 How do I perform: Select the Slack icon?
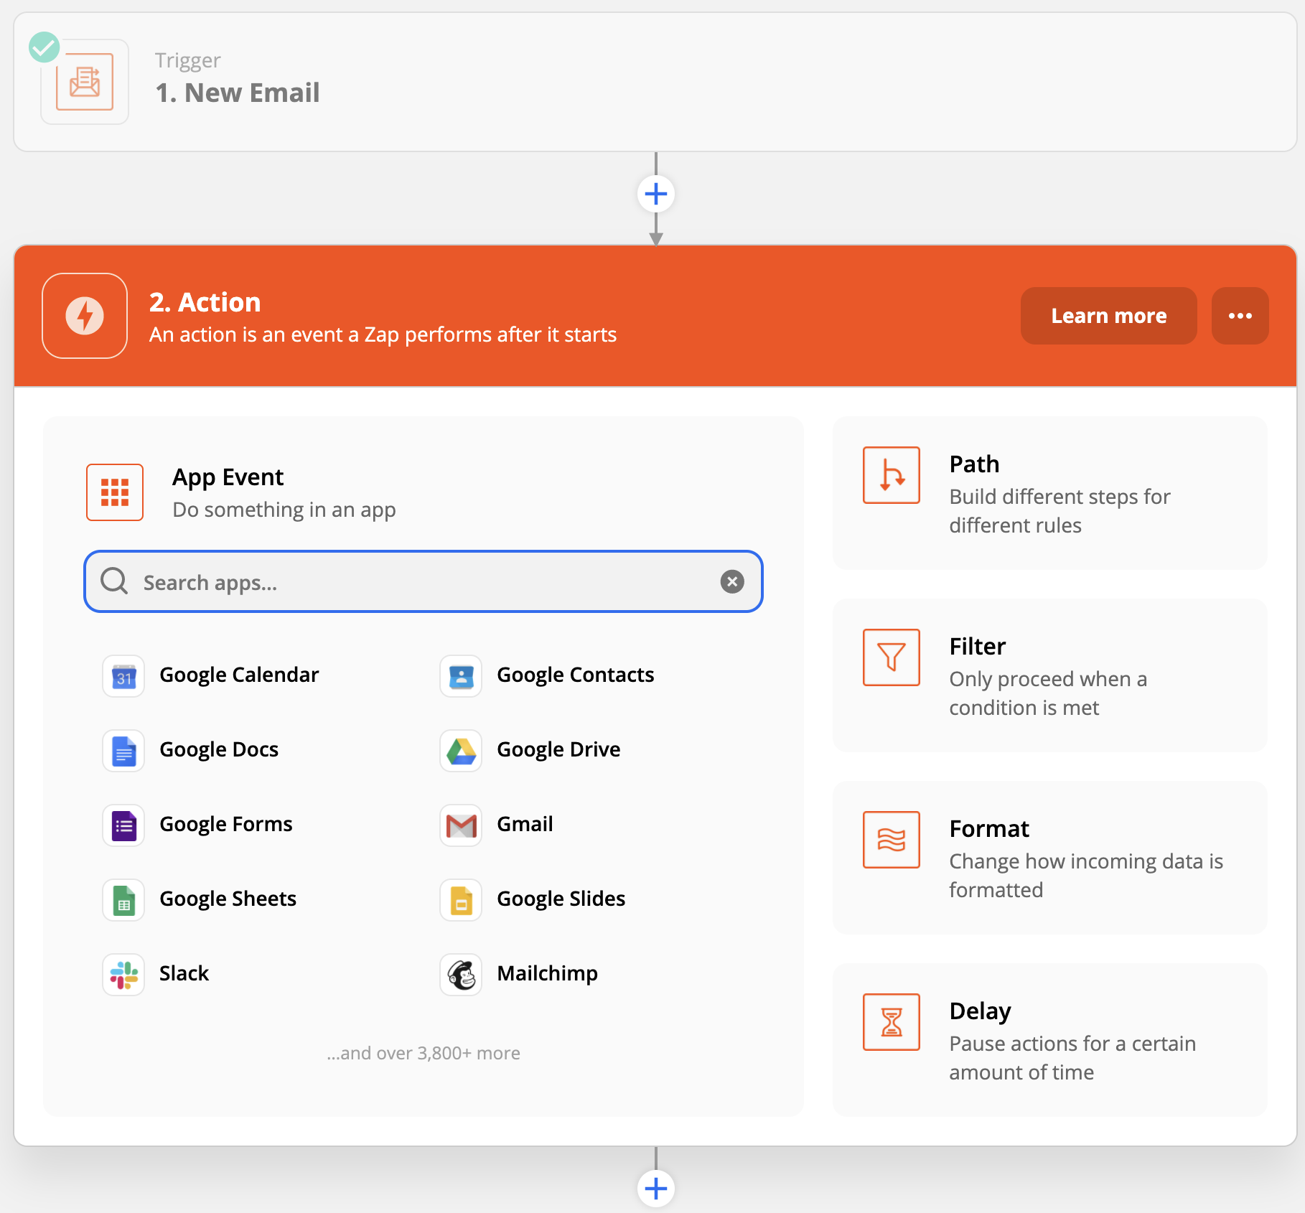pyautogui.click(x=123, y=975)
